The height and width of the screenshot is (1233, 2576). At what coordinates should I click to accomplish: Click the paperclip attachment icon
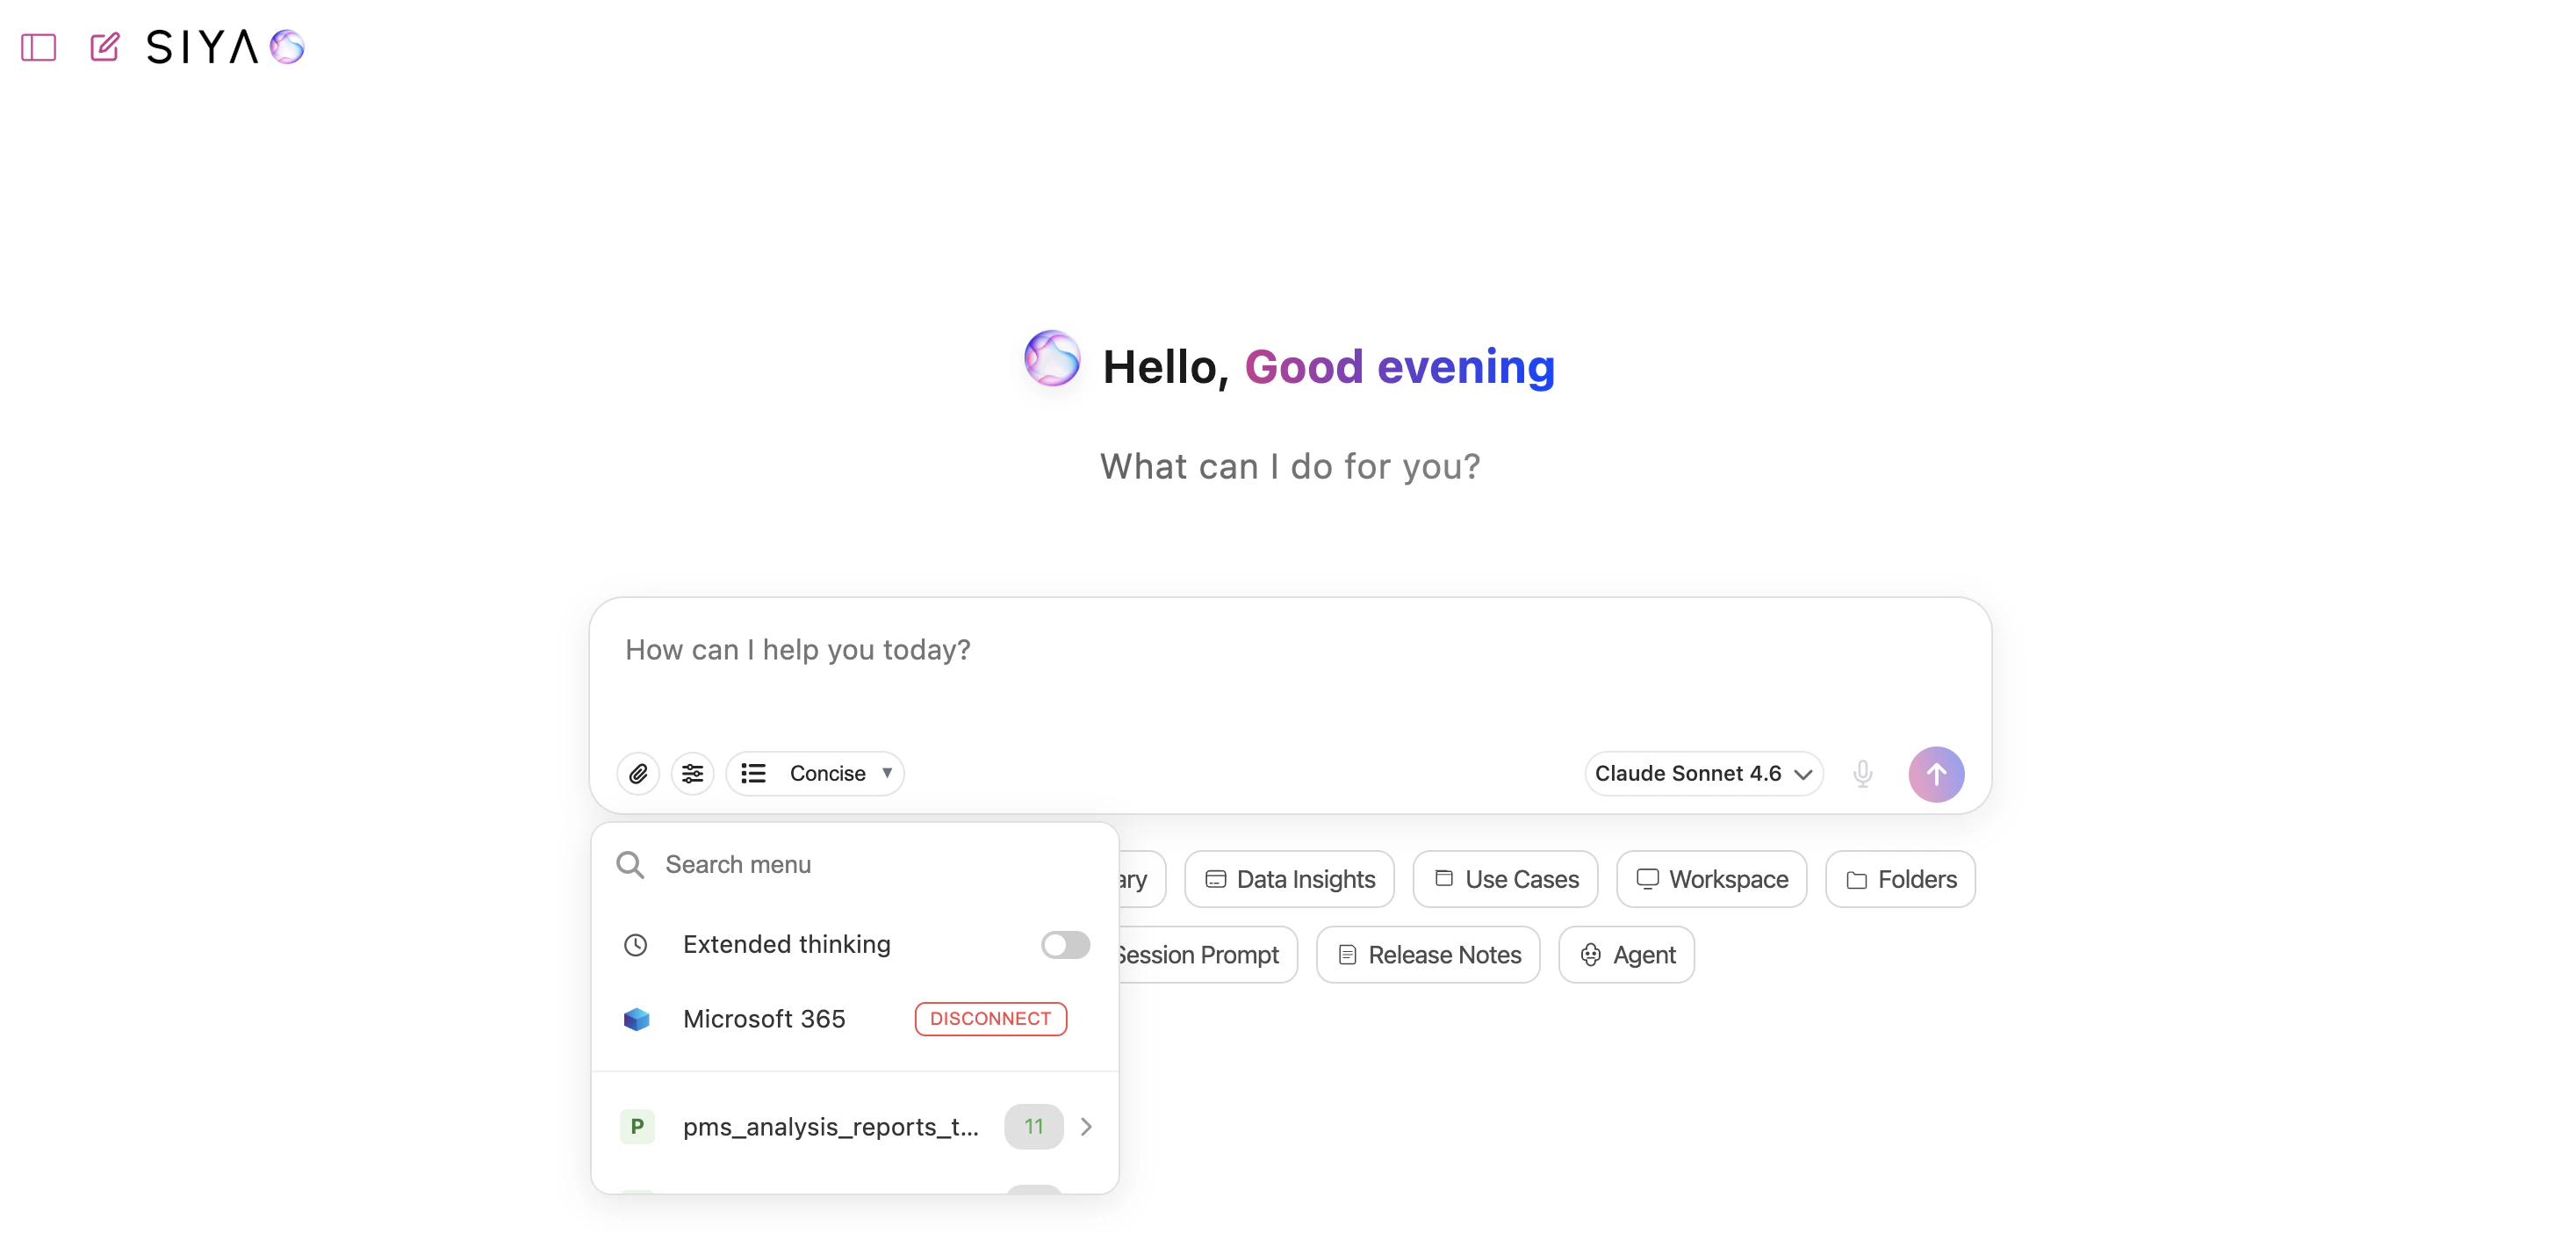(638, 773)
